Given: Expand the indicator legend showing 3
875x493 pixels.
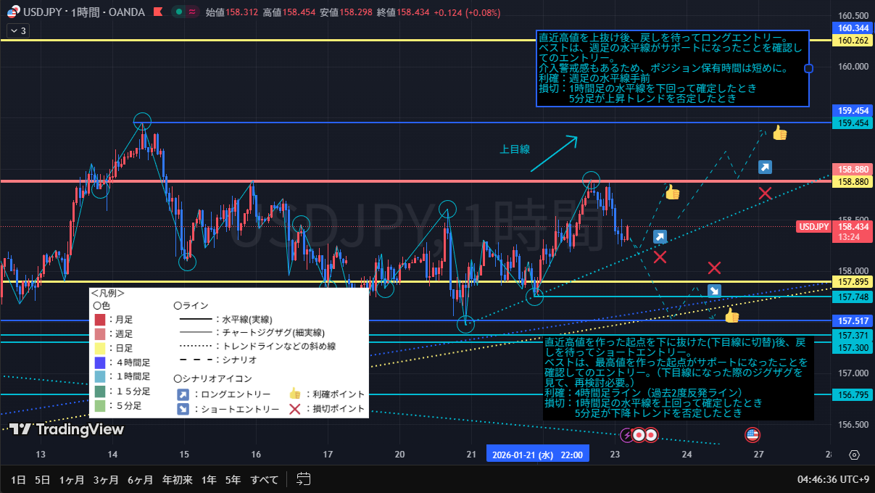Looking at the screenshot, I should [17, 30].
